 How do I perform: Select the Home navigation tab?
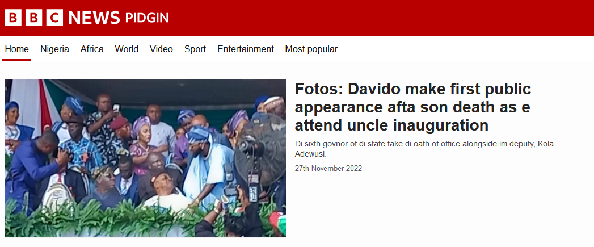click(x=16, y=49)
